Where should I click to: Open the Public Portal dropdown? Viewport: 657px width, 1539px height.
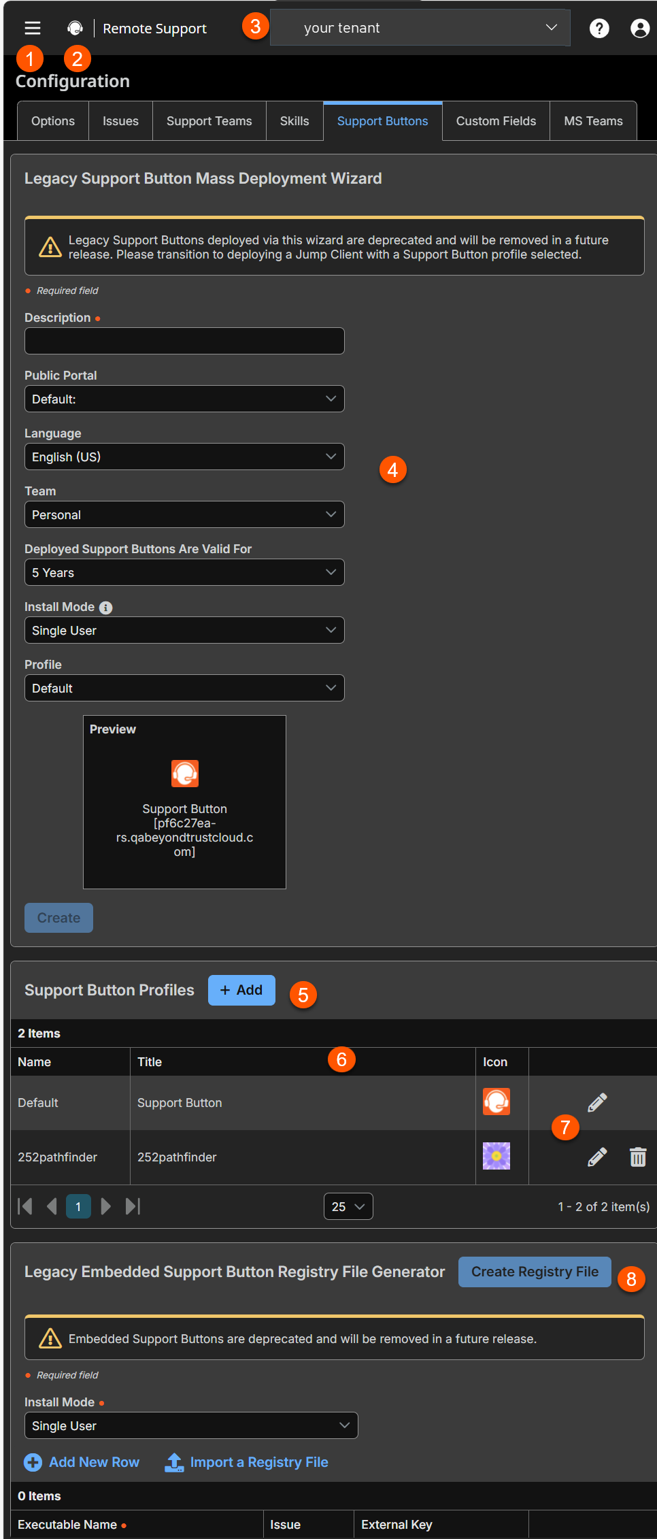click(x=184, y=399)
